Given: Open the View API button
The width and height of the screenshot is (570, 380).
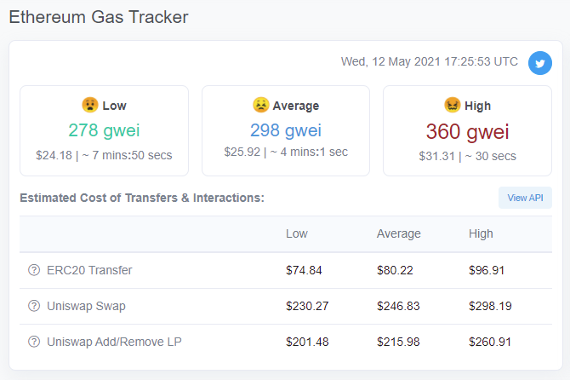Looking at the screenshot, I should (525, 198).
